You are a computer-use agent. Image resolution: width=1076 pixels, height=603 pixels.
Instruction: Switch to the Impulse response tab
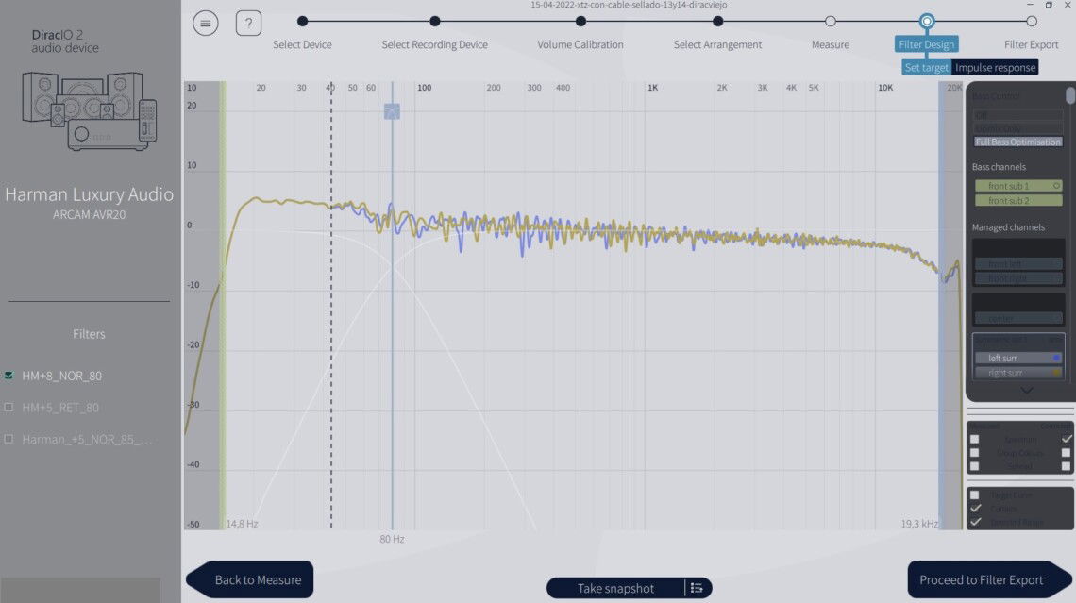click(x=995, y=67)
